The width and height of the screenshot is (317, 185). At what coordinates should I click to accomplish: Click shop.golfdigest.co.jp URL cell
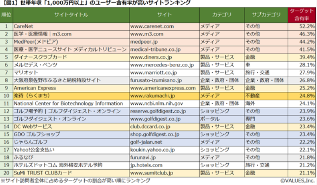click(x=164, y=135)
